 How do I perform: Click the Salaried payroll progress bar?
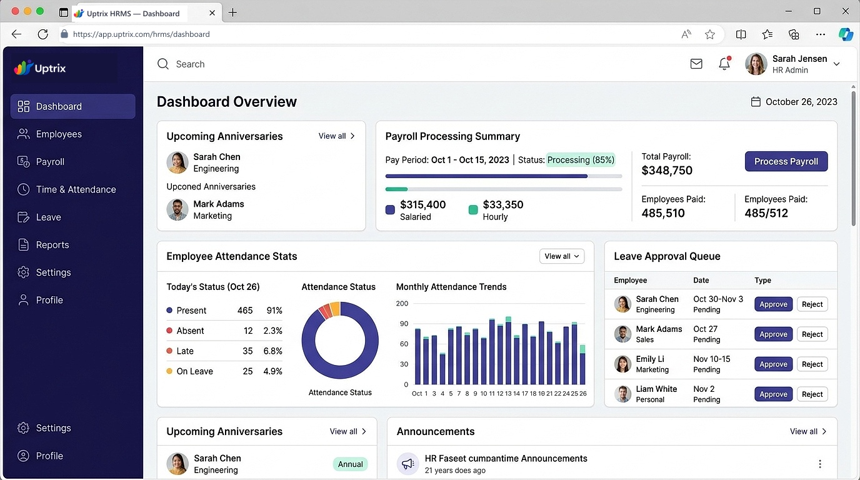[x=504, y=176]
